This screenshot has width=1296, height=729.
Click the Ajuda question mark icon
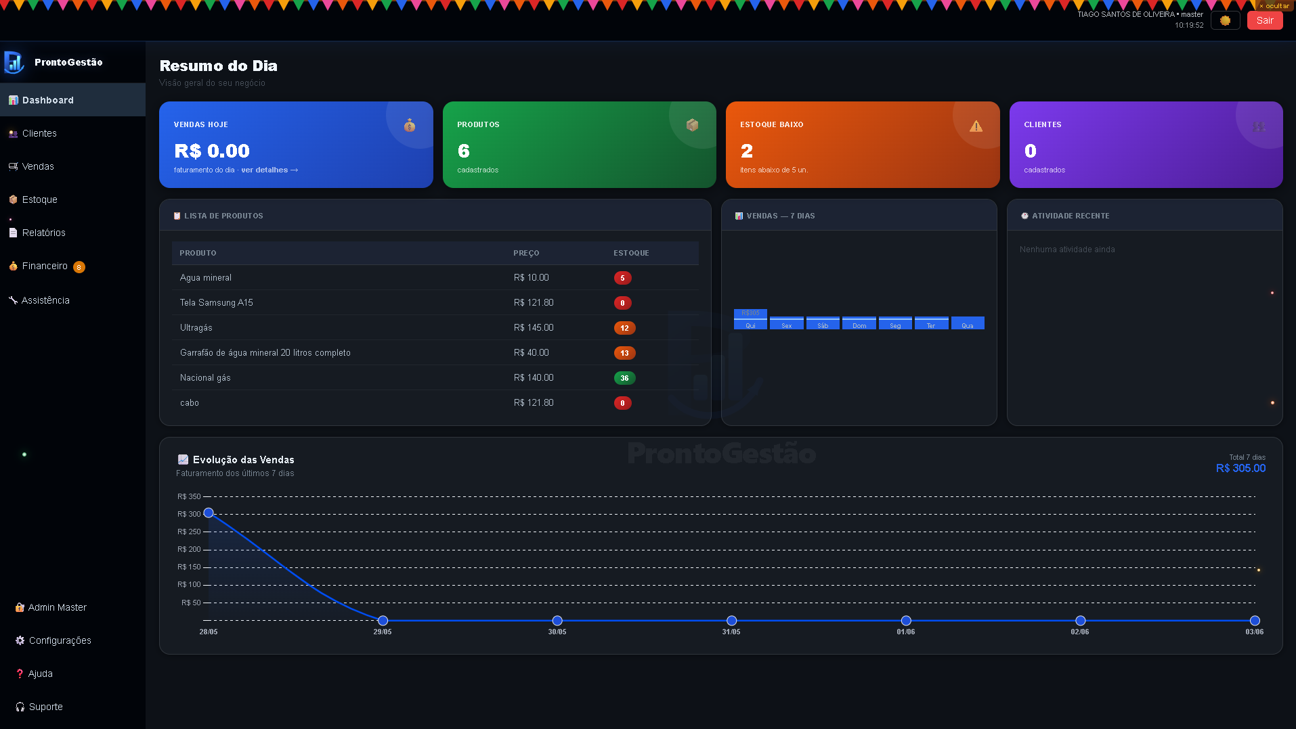pyautogui.click(x=20, y=674)
